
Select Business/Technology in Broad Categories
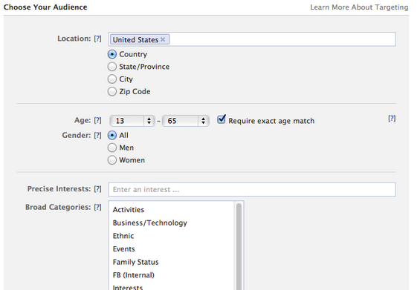[149, 223]
